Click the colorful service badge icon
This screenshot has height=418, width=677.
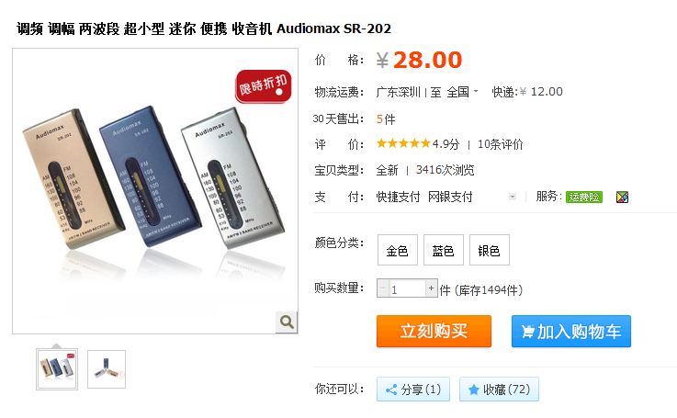click(x=622, y=198)
